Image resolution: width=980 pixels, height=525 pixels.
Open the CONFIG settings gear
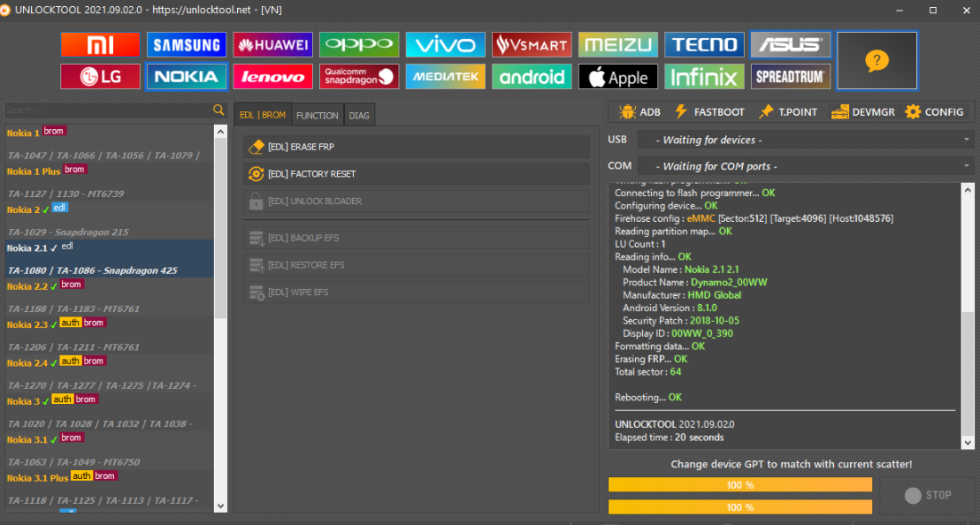pos(934,111)
